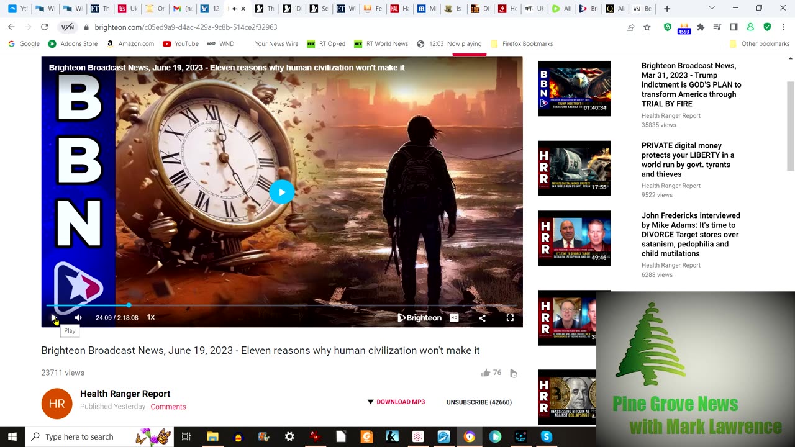The width and height of the screenshot is (795, 447).
Task: Open the Amazon.com bookmark
Action: (x=130, y=43)
